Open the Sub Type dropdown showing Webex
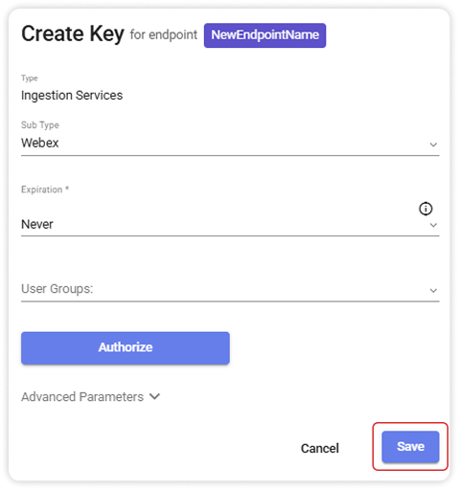 pyautogui.click(x=230, y=144)
